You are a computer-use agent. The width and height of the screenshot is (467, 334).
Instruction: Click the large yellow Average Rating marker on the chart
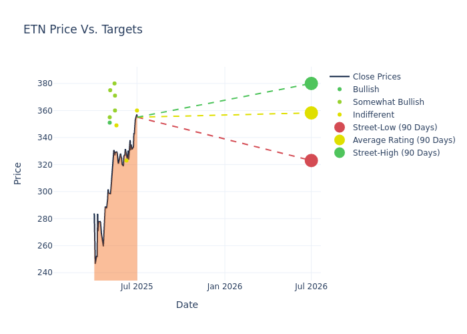click(311, 113)
